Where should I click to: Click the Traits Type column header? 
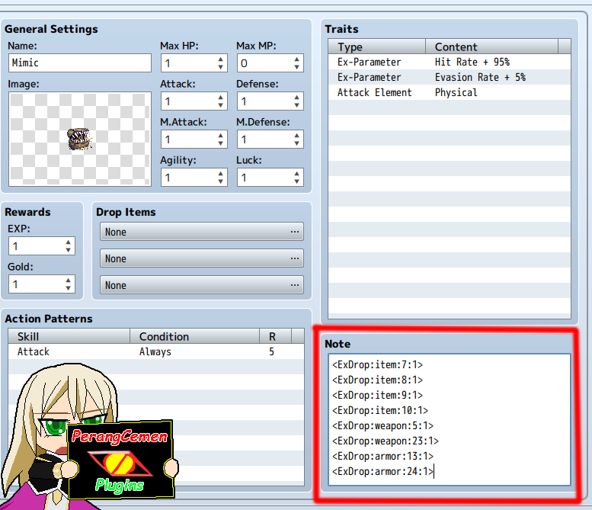coord(377,47)
